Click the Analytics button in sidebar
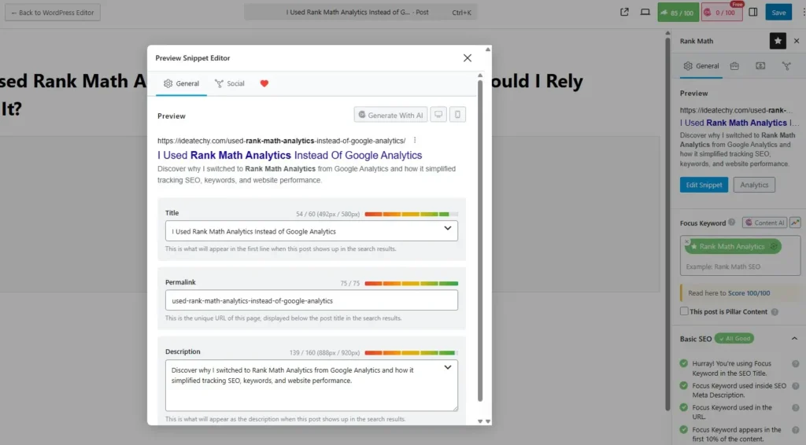Image resolution: width=806 pixels, height=445 pixels. point(754,185)
